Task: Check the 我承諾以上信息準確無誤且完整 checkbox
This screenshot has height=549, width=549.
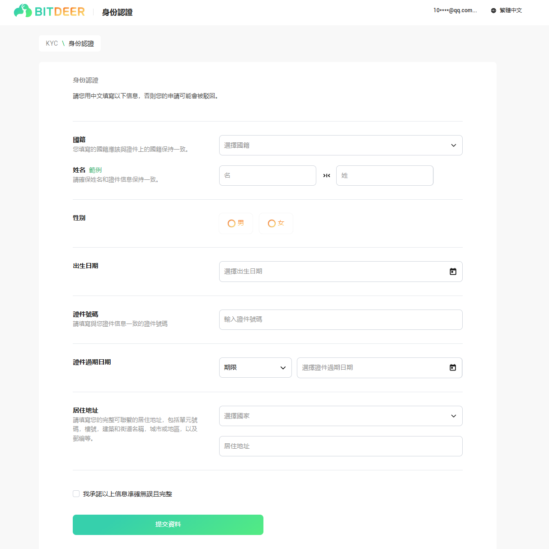Action: [x=76, y=494]
